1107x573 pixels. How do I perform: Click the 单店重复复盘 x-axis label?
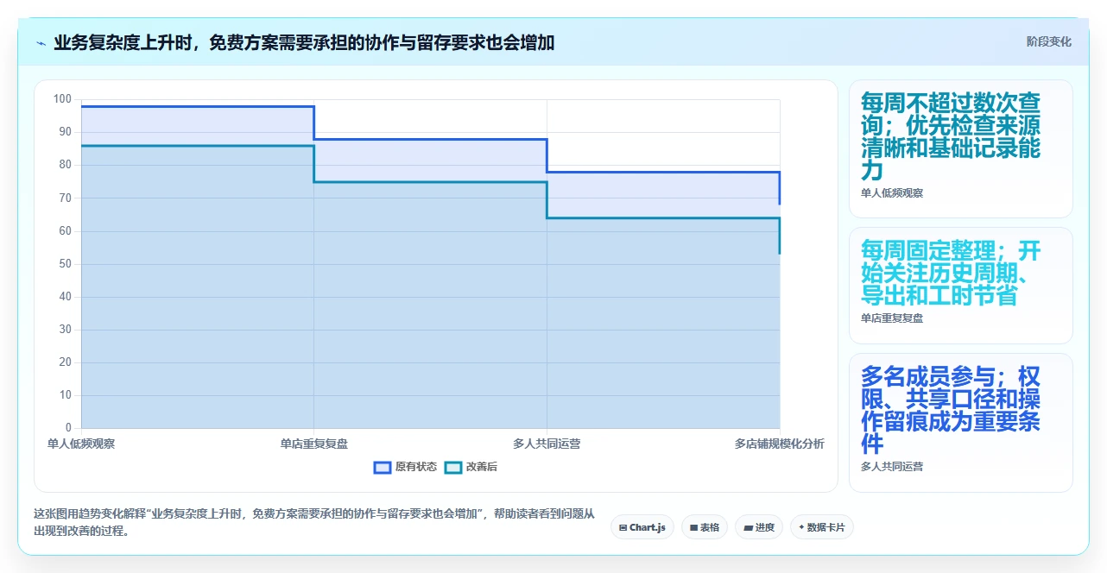point(314,444)
